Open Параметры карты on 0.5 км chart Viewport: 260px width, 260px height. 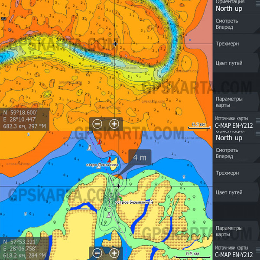tap(236, 231)
